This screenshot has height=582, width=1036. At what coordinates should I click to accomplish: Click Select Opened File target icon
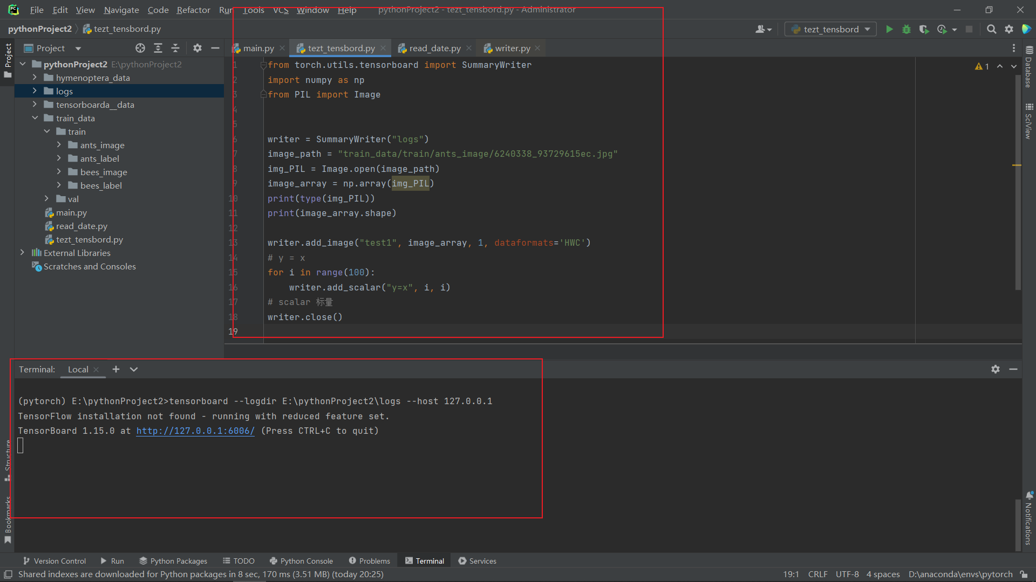click(x=140, y=48)
